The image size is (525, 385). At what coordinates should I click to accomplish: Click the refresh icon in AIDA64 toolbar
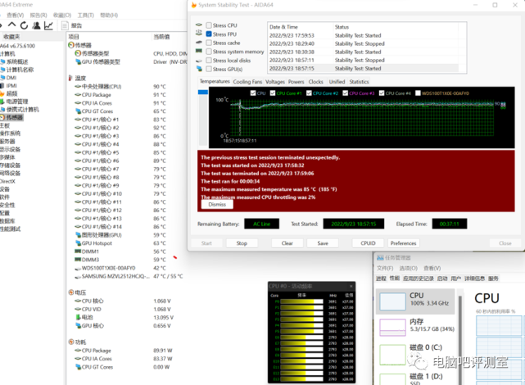(x=25, y=25)
